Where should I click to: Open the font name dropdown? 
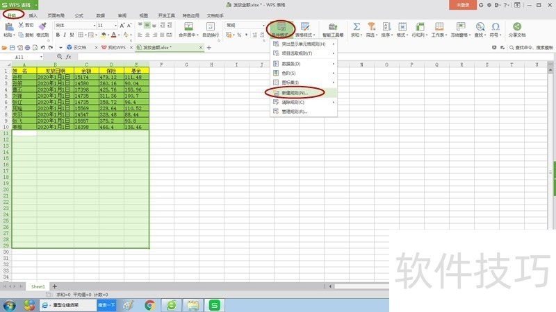coord(95,26)
